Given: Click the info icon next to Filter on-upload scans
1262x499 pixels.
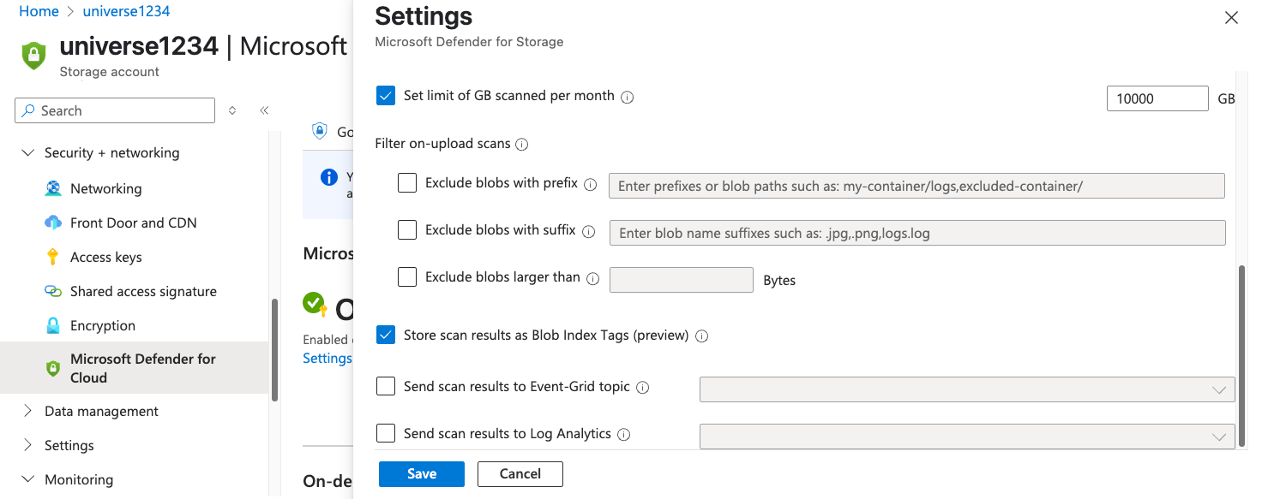Looking at the screenshot, I should [x=521, y=144].
